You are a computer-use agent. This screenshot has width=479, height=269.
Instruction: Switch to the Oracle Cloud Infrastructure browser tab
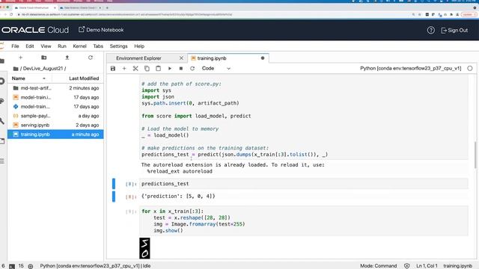(x=35, y=7)
